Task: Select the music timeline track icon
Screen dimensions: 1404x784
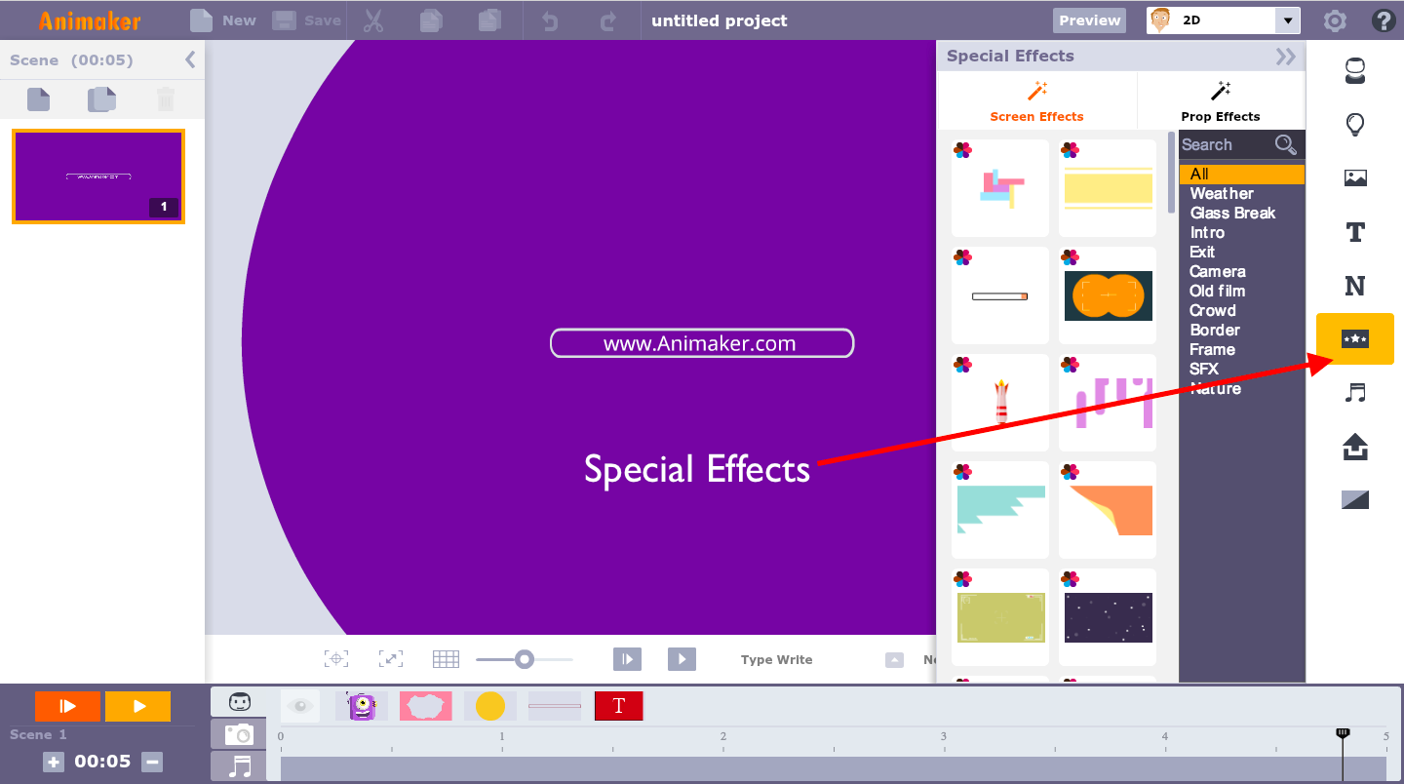Action: pos(239,766)
